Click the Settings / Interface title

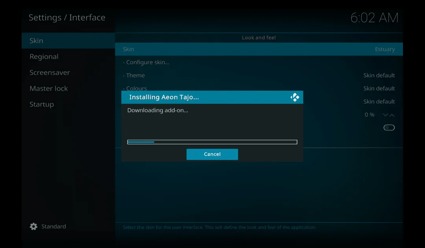[x=67, y=17]
